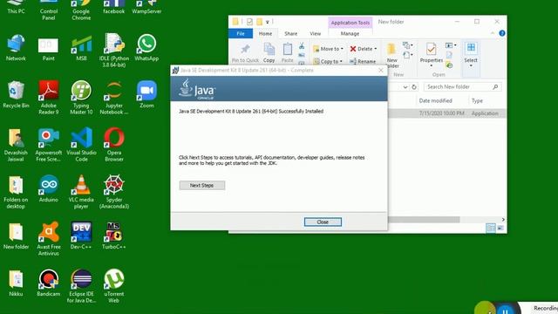Open the Manage tab under Application Tools
558x314 pixels.
coord(350,33)
